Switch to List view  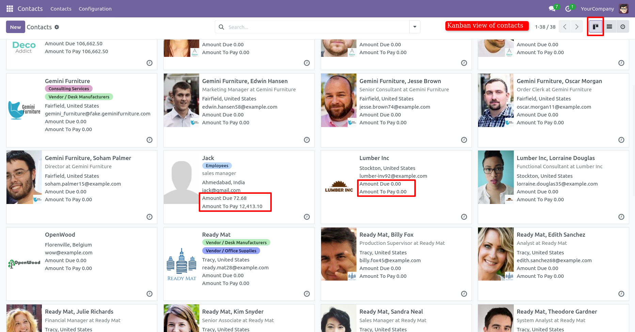pos(609,27)
